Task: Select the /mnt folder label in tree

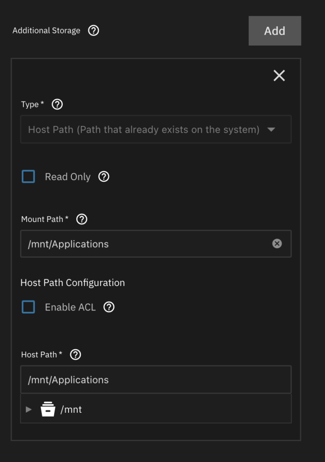Action: pyautogui.click(x=71, y=410)
